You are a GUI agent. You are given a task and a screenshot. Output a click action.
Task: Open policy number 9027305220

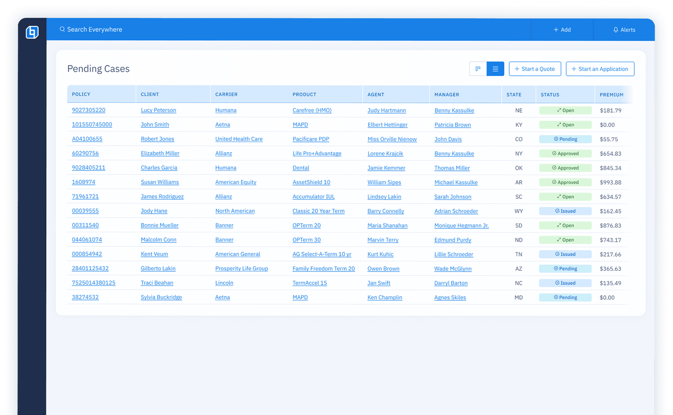point(88,110)
